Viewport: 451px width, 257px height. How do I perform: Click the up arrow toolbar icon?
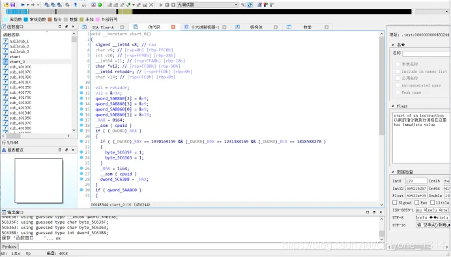click(x=76, y=5)
